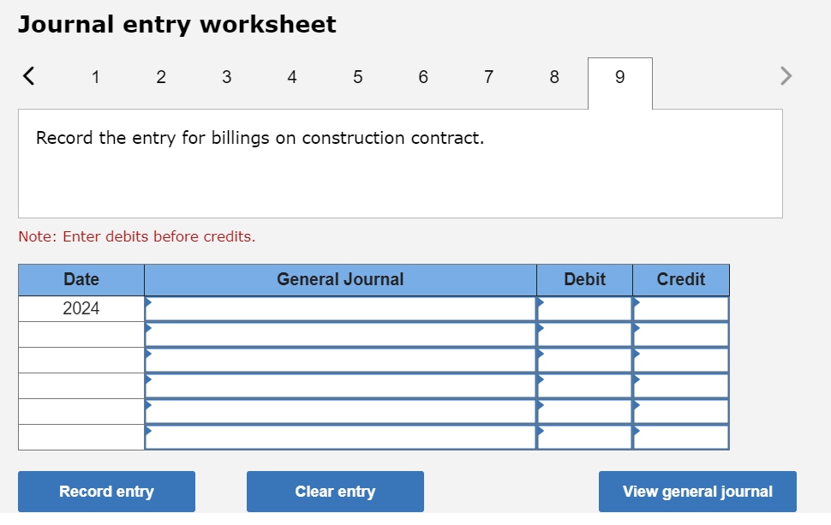Click the 2024 date cell
Viewport: 831px width, 525px height.
pos(81,309)
